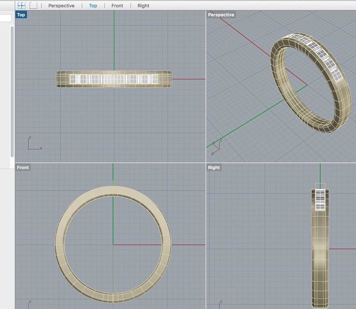Click the XY axes icon in Top viewport
356x309 pixels.
click(33, 145)
